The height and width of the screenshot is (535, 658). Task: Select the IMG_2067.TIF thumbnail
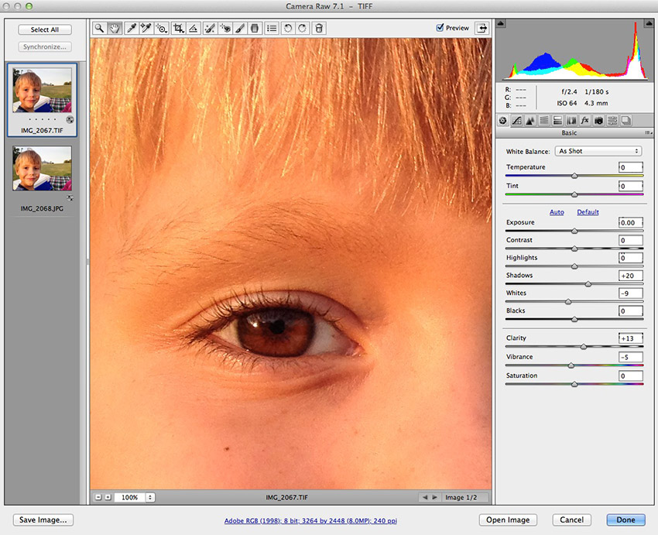42,91
